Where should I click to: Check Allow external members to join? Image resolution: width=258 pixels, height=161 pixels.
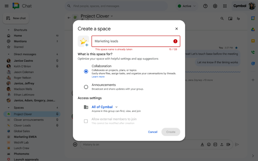86,121
